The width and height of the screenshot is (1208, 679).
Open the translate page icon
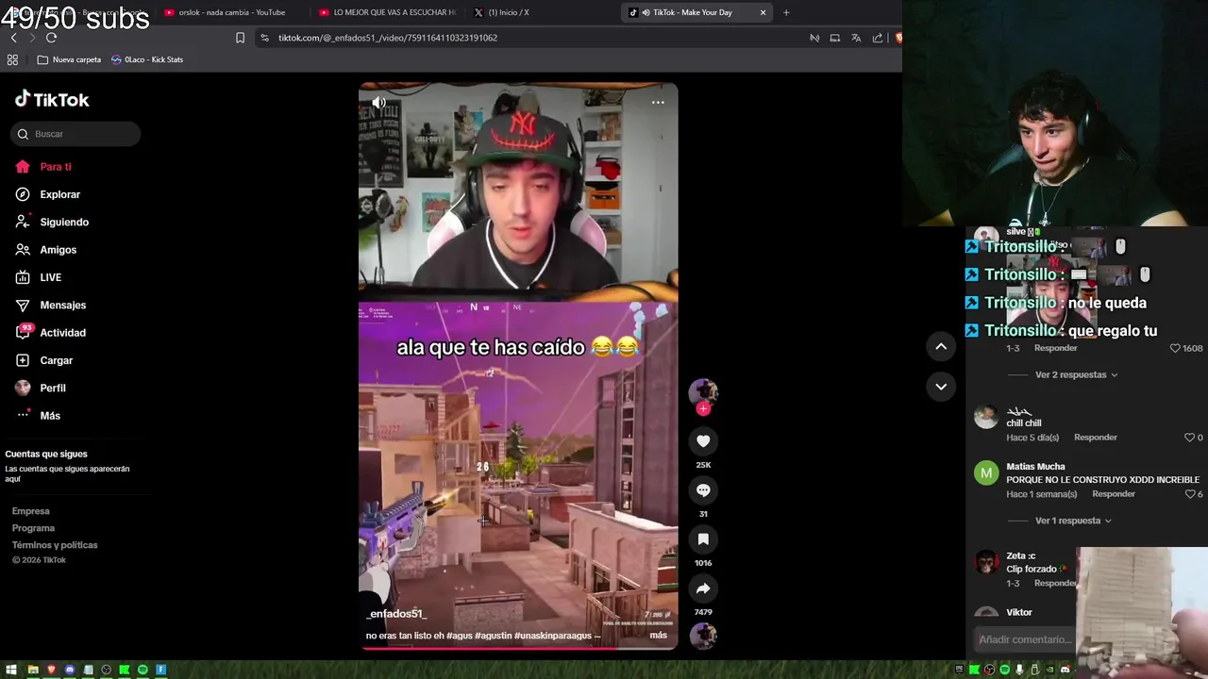click(x=856, y=38)
